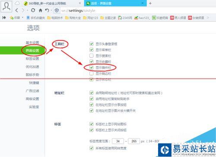
Task: Toggle the 标签栏上显示关闭按钮 checkbox
Action: [92, 130]
